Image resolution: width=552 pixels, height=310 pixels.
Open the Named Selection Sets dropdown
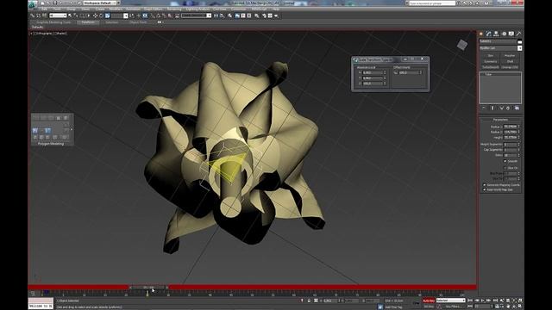[196, 15]
